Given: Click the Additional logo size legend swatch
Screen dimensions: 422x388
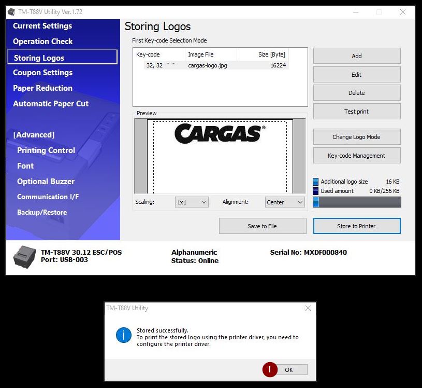Looking at the screenshot, I should (316, 182).
